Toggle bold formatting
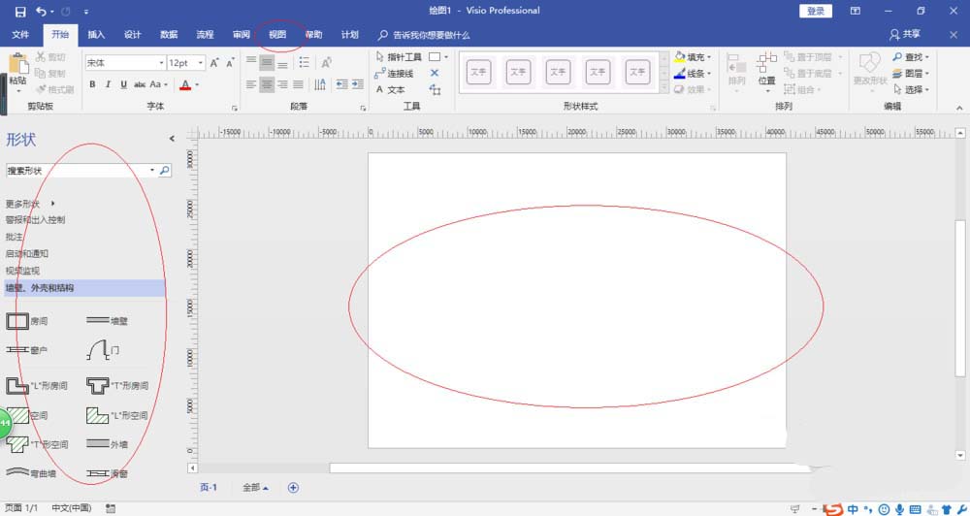The height and width of the screenshot is (516, 970). [93, 84]
